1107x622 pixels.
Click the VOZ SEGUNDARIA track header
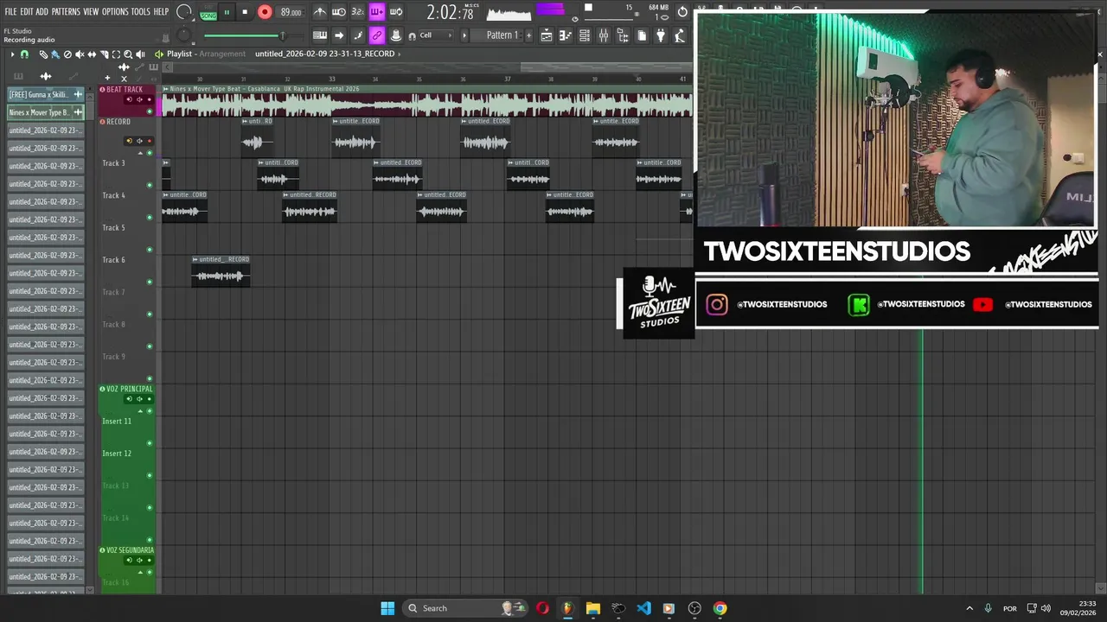click(x=131, y=550)
